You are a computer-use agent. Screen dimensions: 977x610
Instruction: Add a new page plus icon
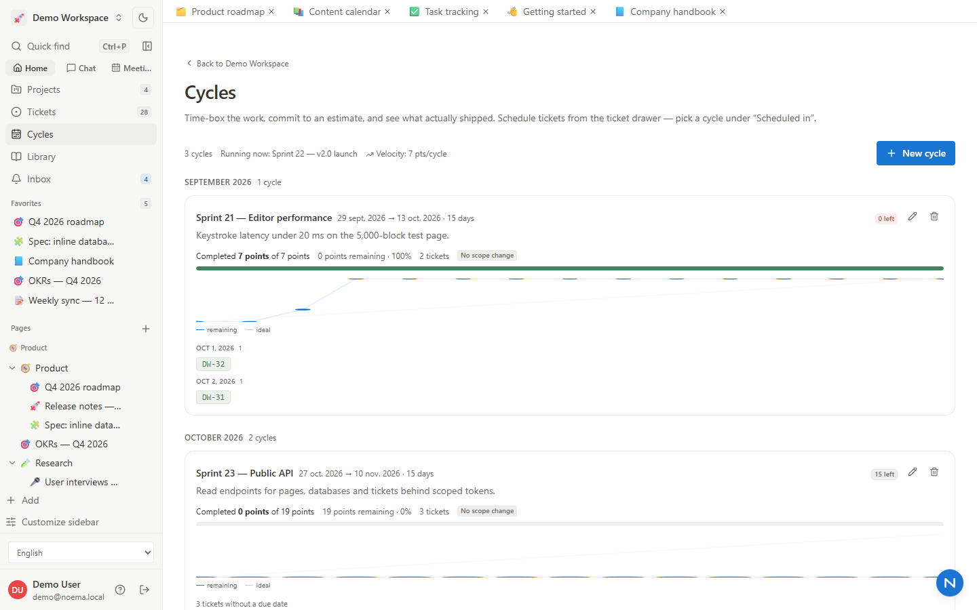(x=146, y=329)
